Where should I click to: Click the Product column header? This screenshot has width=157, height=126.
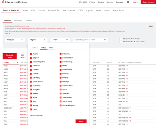(x=97, y=62)
